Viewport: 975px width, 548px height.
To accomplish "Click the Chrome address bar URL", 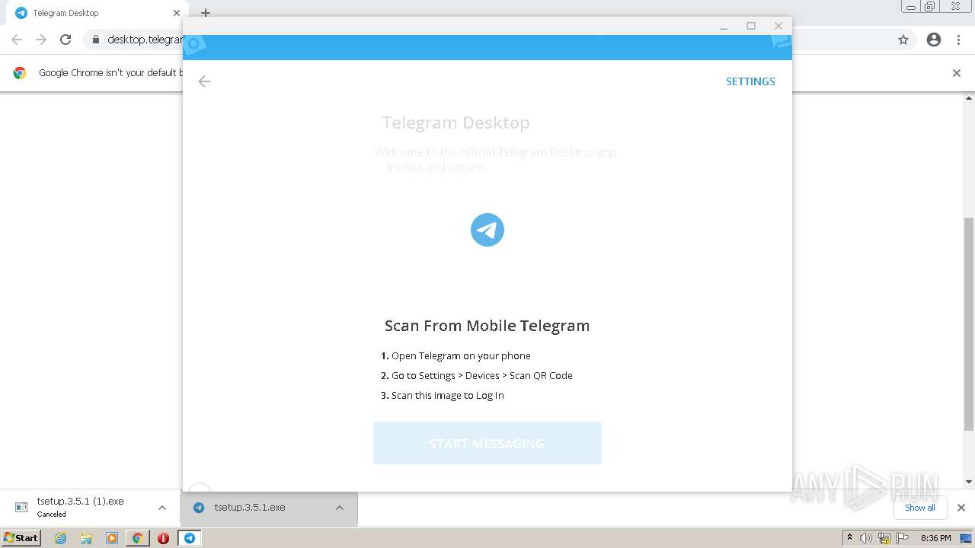I will click(x=145, y=40).
